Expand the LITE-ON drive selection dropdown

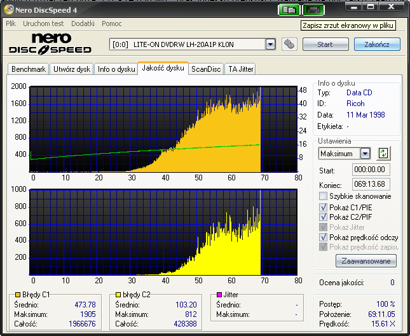tap(270, 44)
